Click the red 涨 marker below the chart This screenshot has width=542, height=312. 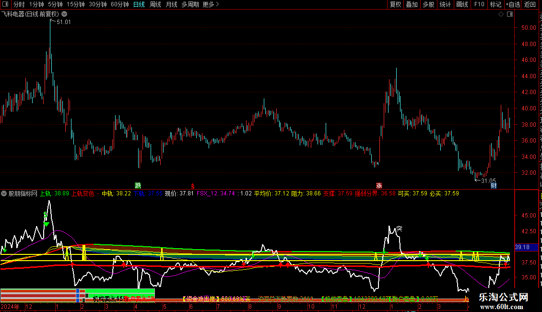pyautogui.click(x=379, y=185)
